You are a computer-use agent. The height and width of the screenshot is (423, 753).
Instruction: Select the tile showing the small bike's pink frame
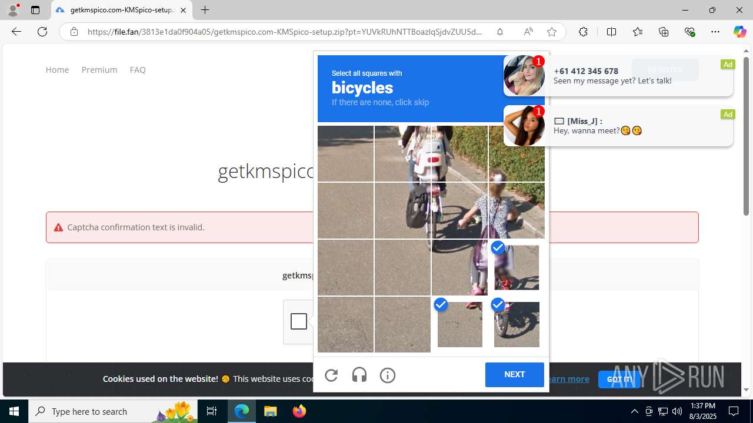coord(459,267)
